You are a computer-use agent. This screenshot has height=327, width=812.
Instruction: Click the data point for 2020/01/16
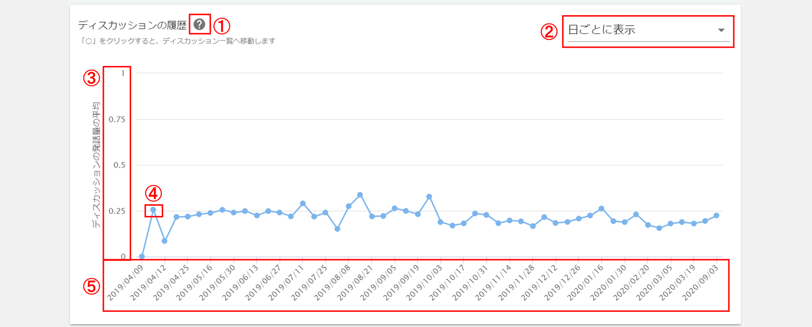tap(601, 208)
